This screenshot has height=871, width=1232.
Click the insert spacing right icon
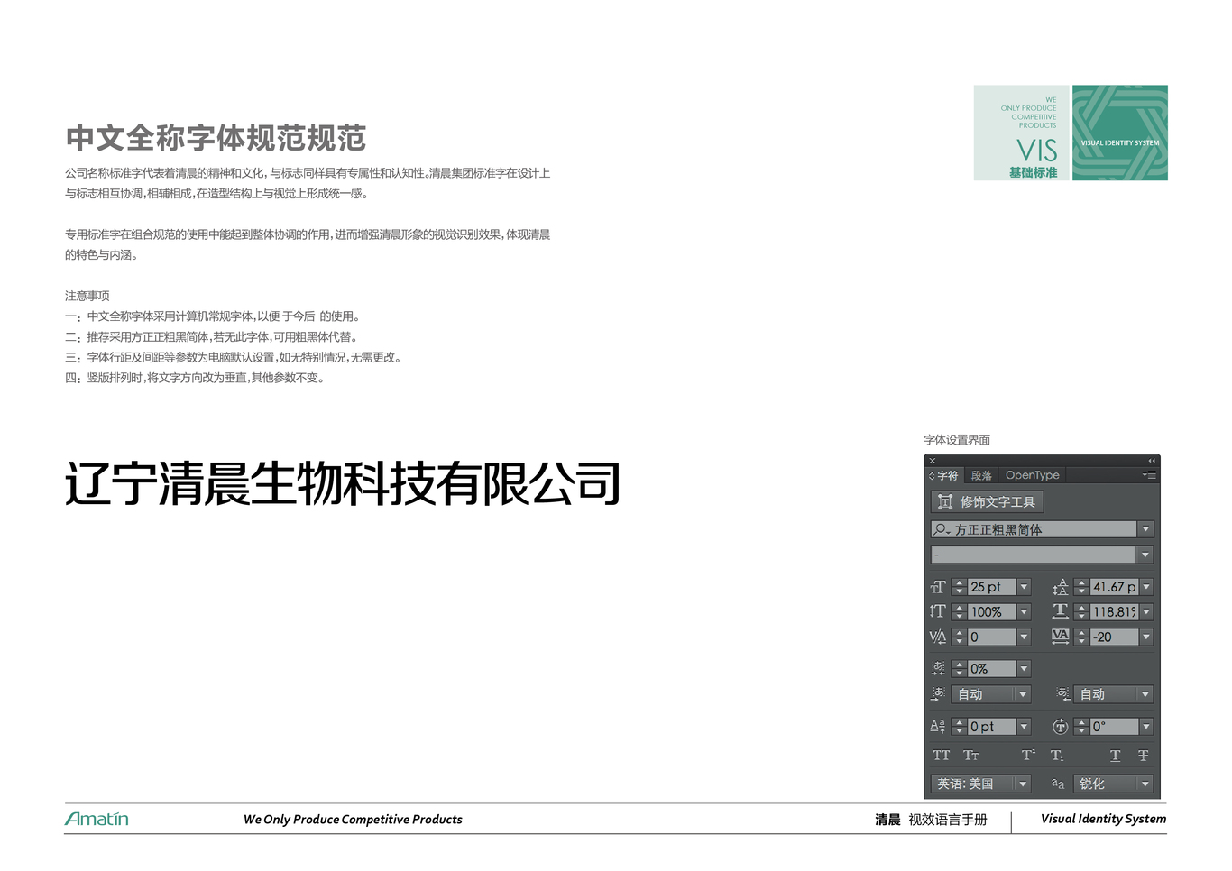(1063, 693)
